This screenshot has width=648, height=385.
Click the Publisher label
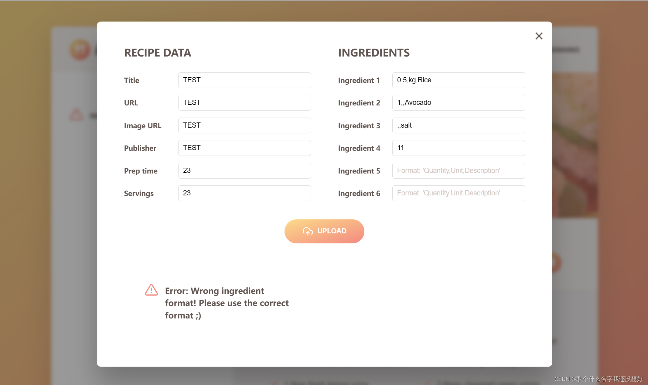140,148
